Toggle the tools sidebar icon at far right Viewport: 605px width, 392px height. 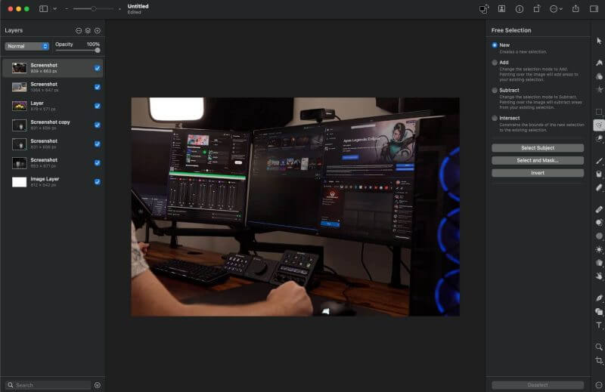click(x=594, y=8)
